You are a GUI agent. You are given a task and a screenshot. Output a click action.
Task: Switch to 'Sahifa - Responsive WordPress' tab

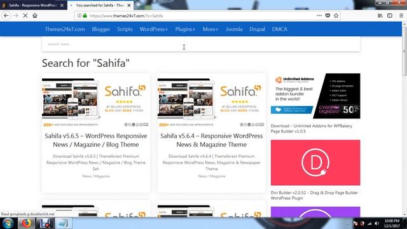tap(32, 5)
